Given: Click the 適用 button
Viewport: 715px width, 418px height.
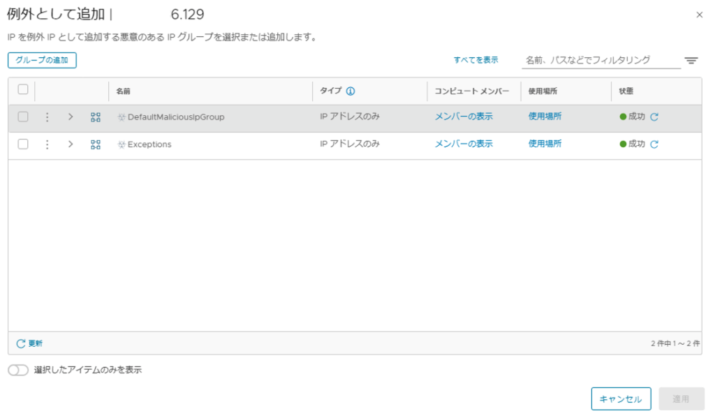Looking at the screenshot, I should click(681, 399).
